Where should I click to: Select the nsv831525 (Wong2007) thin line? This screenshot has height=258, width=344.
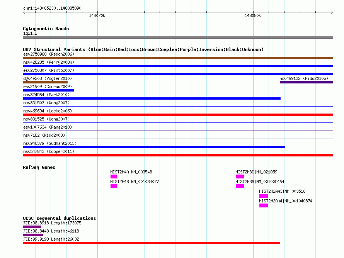(178, 123)
